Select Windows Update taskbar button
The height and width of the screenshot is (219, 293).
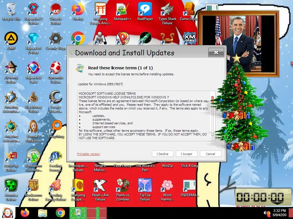[78, 213]
